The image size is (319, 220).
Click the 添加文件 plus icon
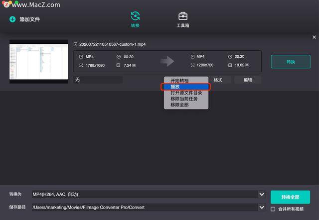pyautogui.click(x=12, y=19)
